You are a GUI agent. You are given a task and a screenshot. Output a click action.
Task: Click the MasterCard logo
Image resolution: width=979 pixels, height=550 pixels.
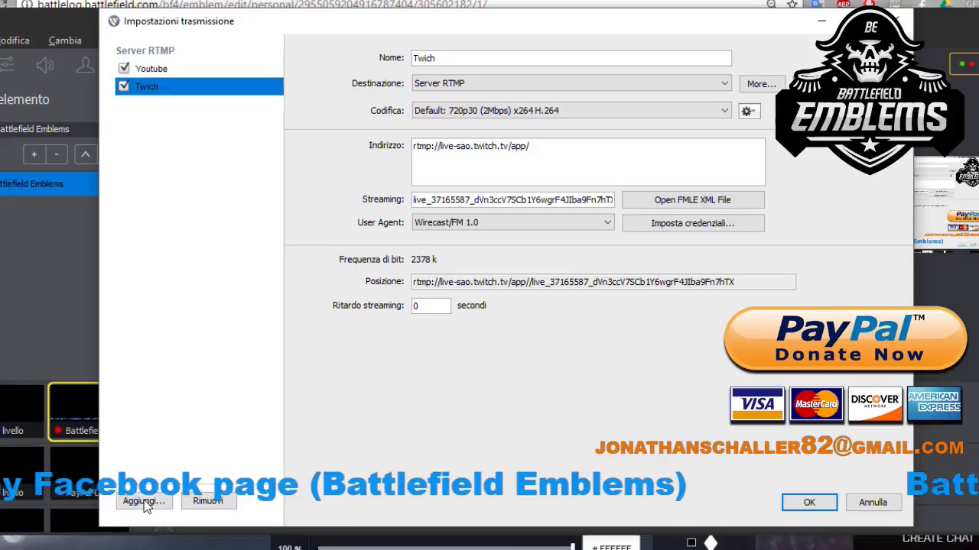(x=816, y=405)
